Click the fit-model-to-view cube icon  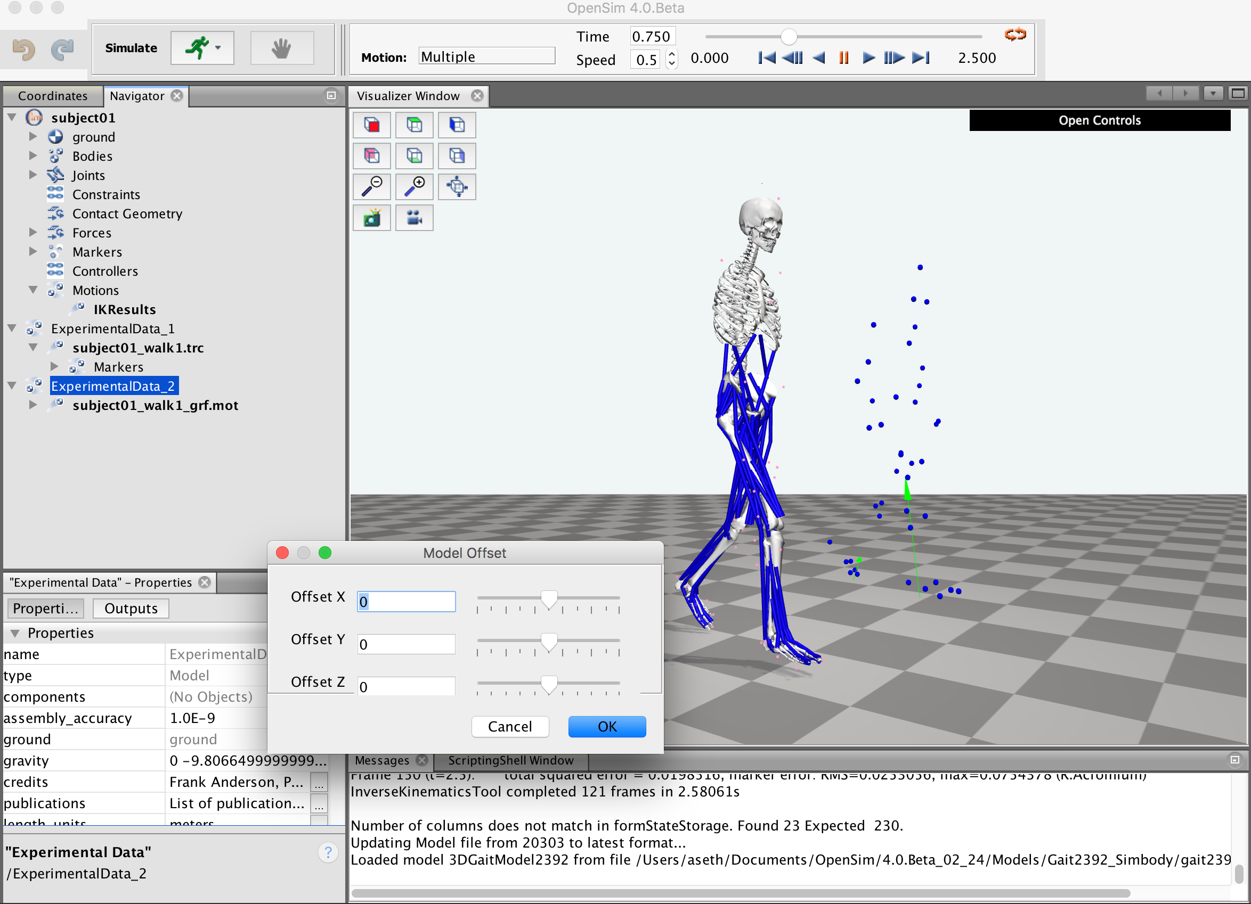tap(457, 186)
